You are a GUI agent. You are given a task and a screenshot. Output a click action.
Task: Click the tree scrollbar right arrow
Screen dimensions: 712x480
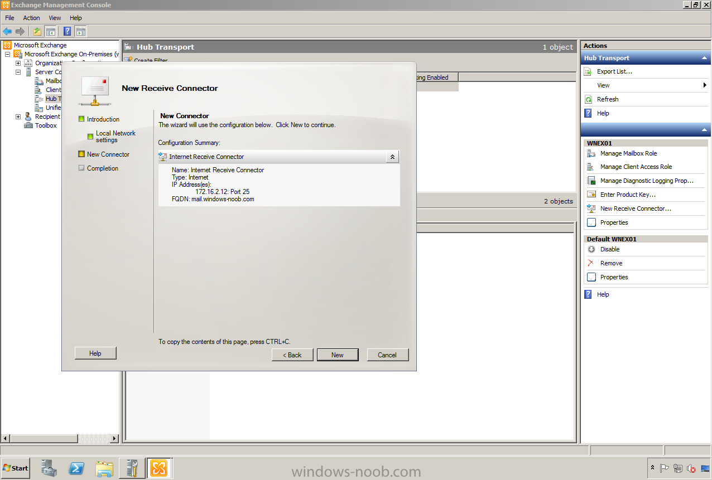[115, 439]
